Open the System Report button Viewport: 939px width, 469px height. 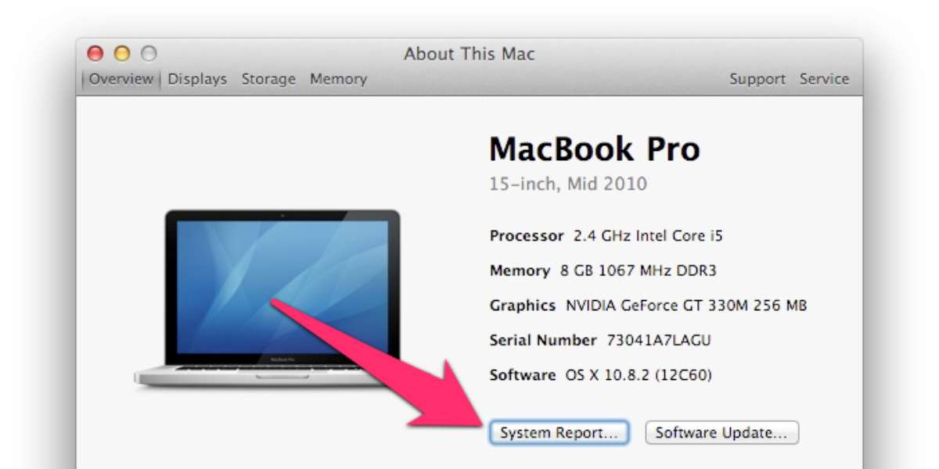click(559, 432)
